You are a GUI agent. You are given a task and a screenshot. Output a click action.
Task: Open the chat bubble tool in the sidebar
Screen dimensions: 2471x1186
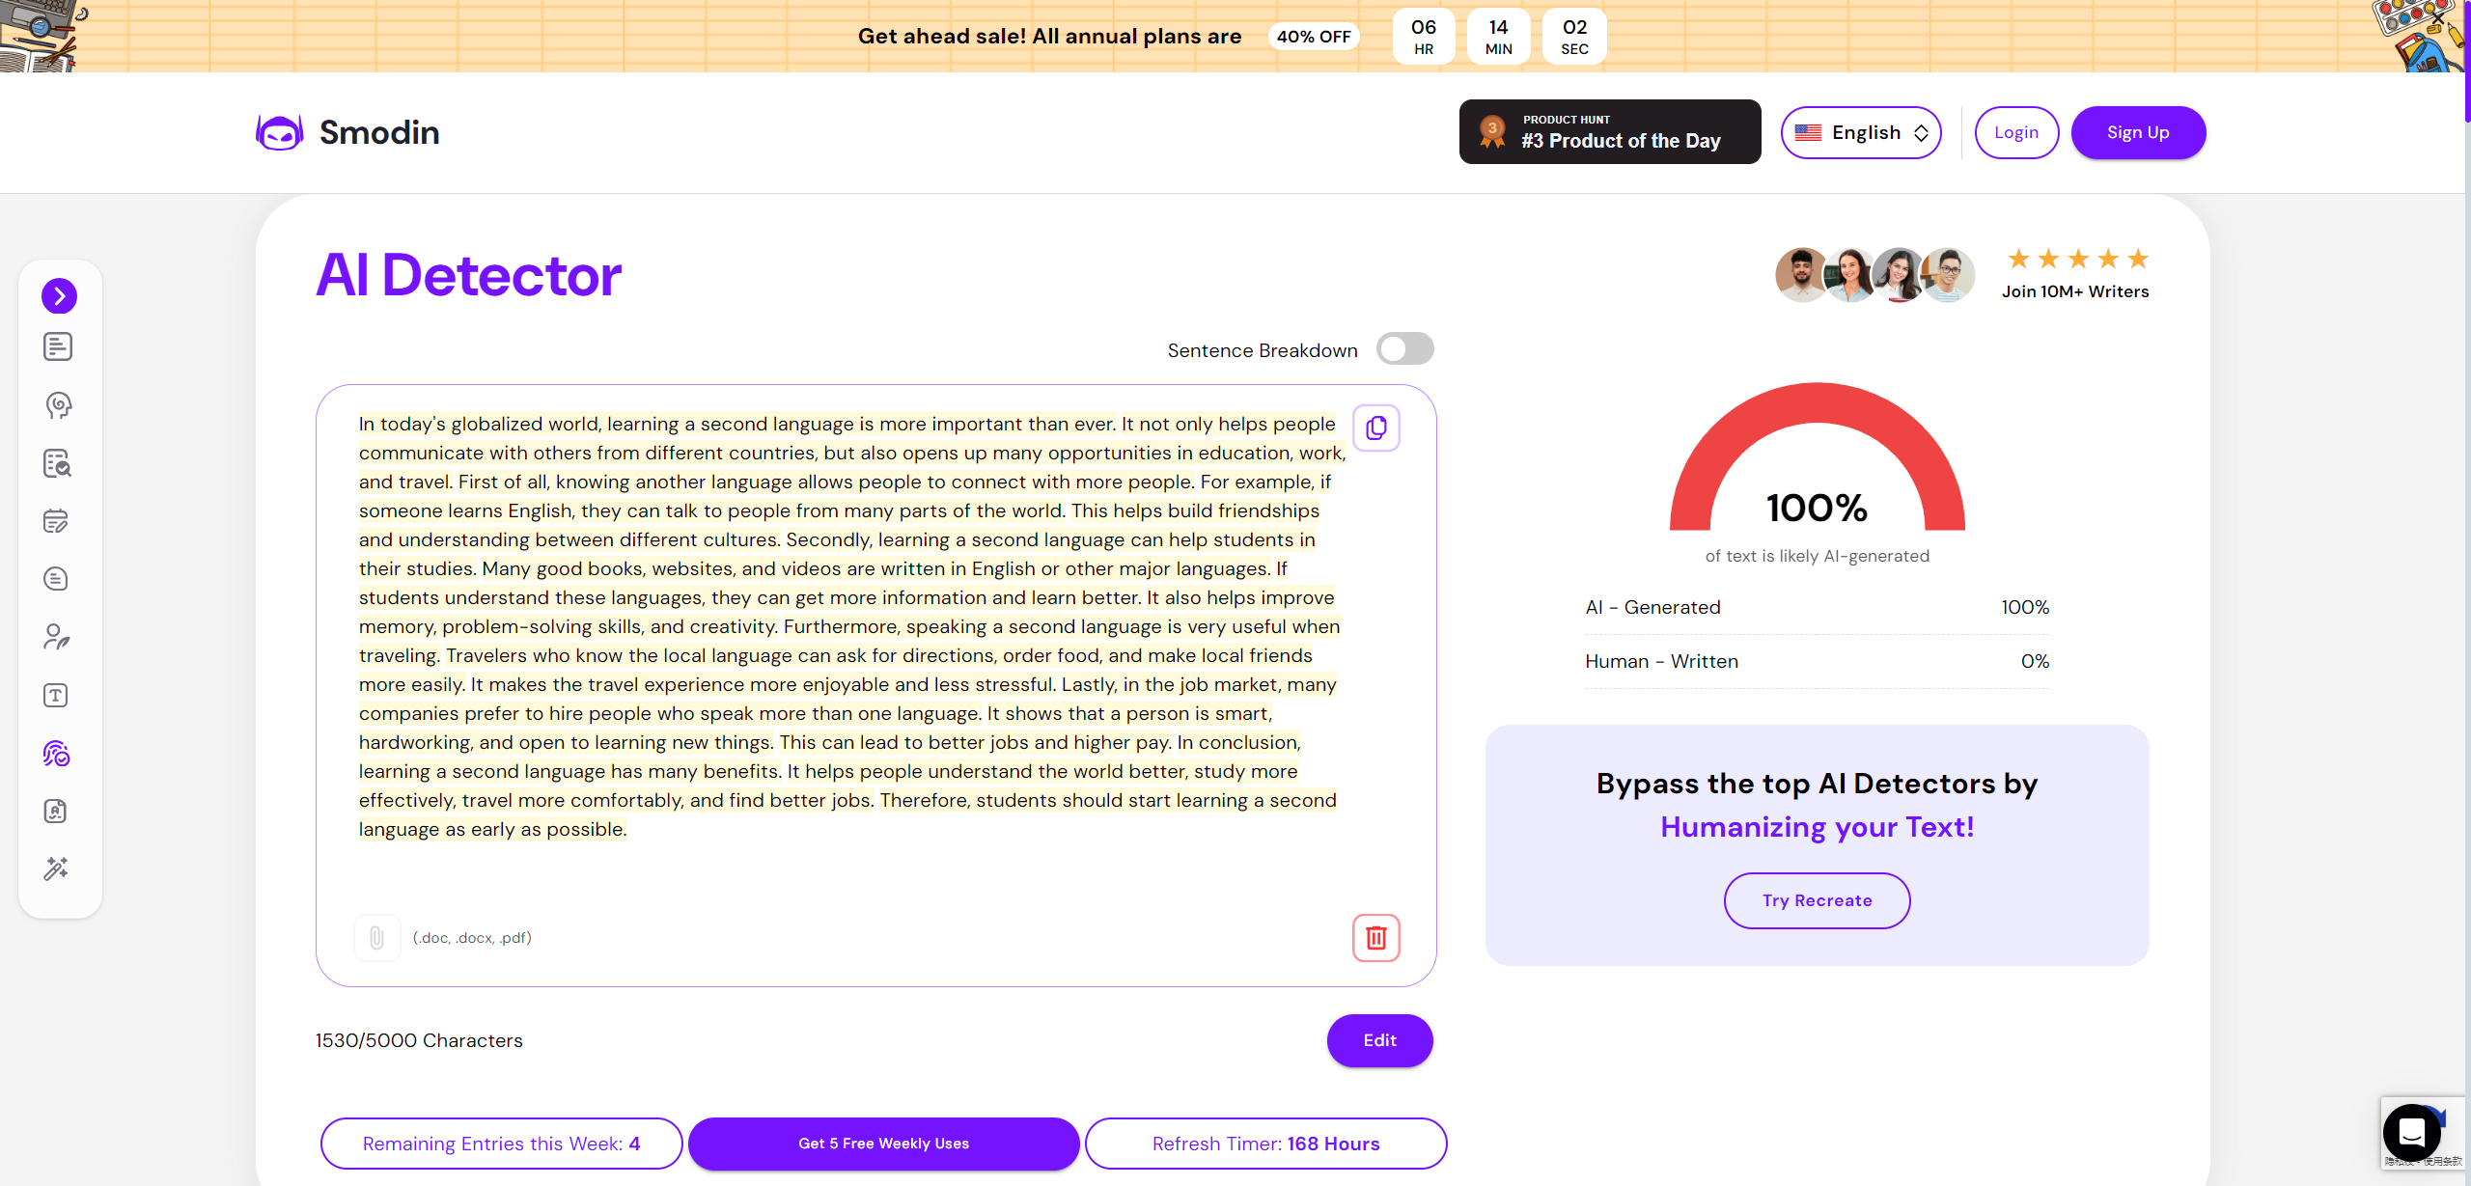click(56, 579)
